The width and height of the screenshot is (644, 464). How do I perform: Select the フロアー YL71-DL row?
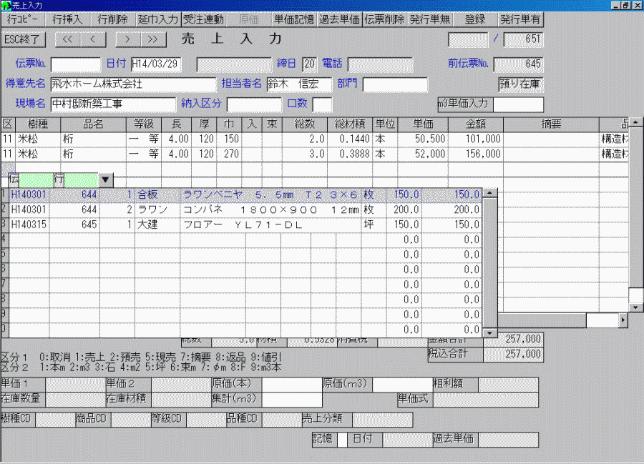(x=245, y=224)
